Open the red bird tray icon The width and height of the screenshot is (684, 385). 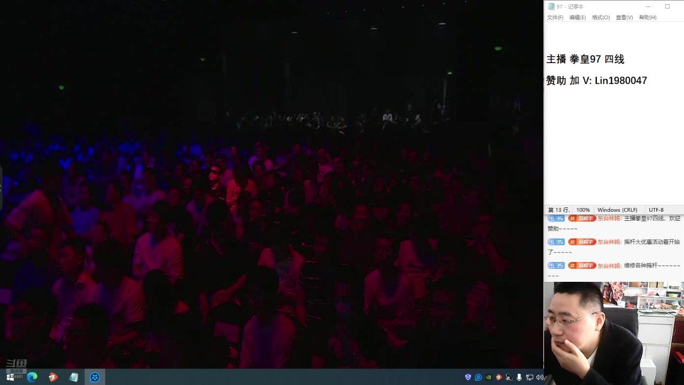click(499, 377)
